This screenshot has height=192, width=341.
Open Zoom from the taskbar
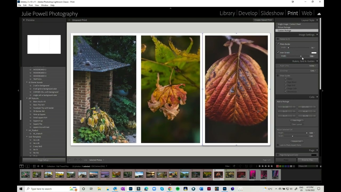point(154,189)
